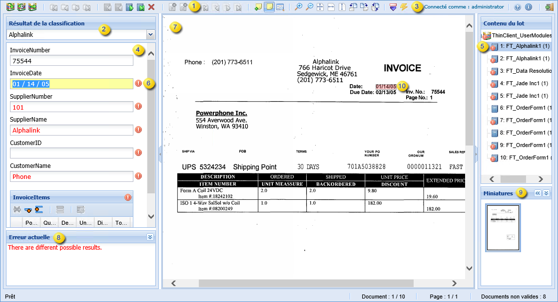558x302 pixels.
Task: Run validation with the lightning bolt icon
Action: point(404,6)
